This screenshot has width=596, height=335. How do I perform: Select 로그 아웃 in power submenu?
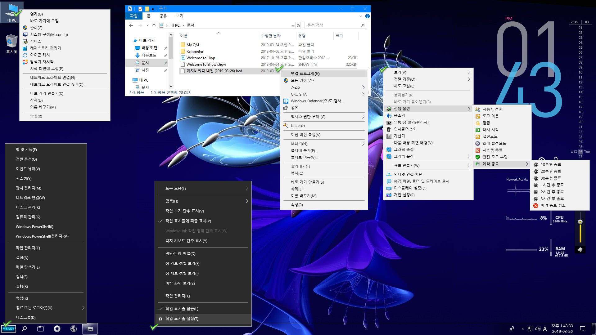click(502, 116)
